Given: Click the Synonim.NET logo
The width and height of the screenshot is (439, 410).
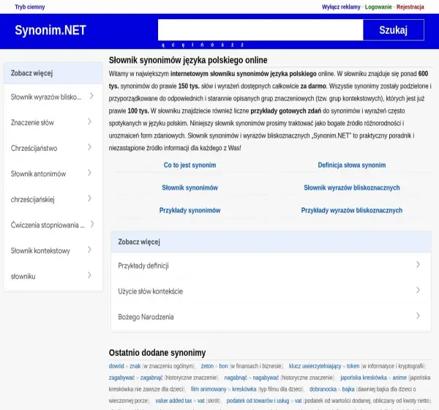Looking at the screenshot, I should (x=50, y=30).
